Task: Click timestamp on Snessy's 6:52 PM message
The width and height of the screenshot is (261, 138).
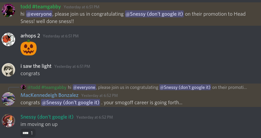Action: [94, 117]
